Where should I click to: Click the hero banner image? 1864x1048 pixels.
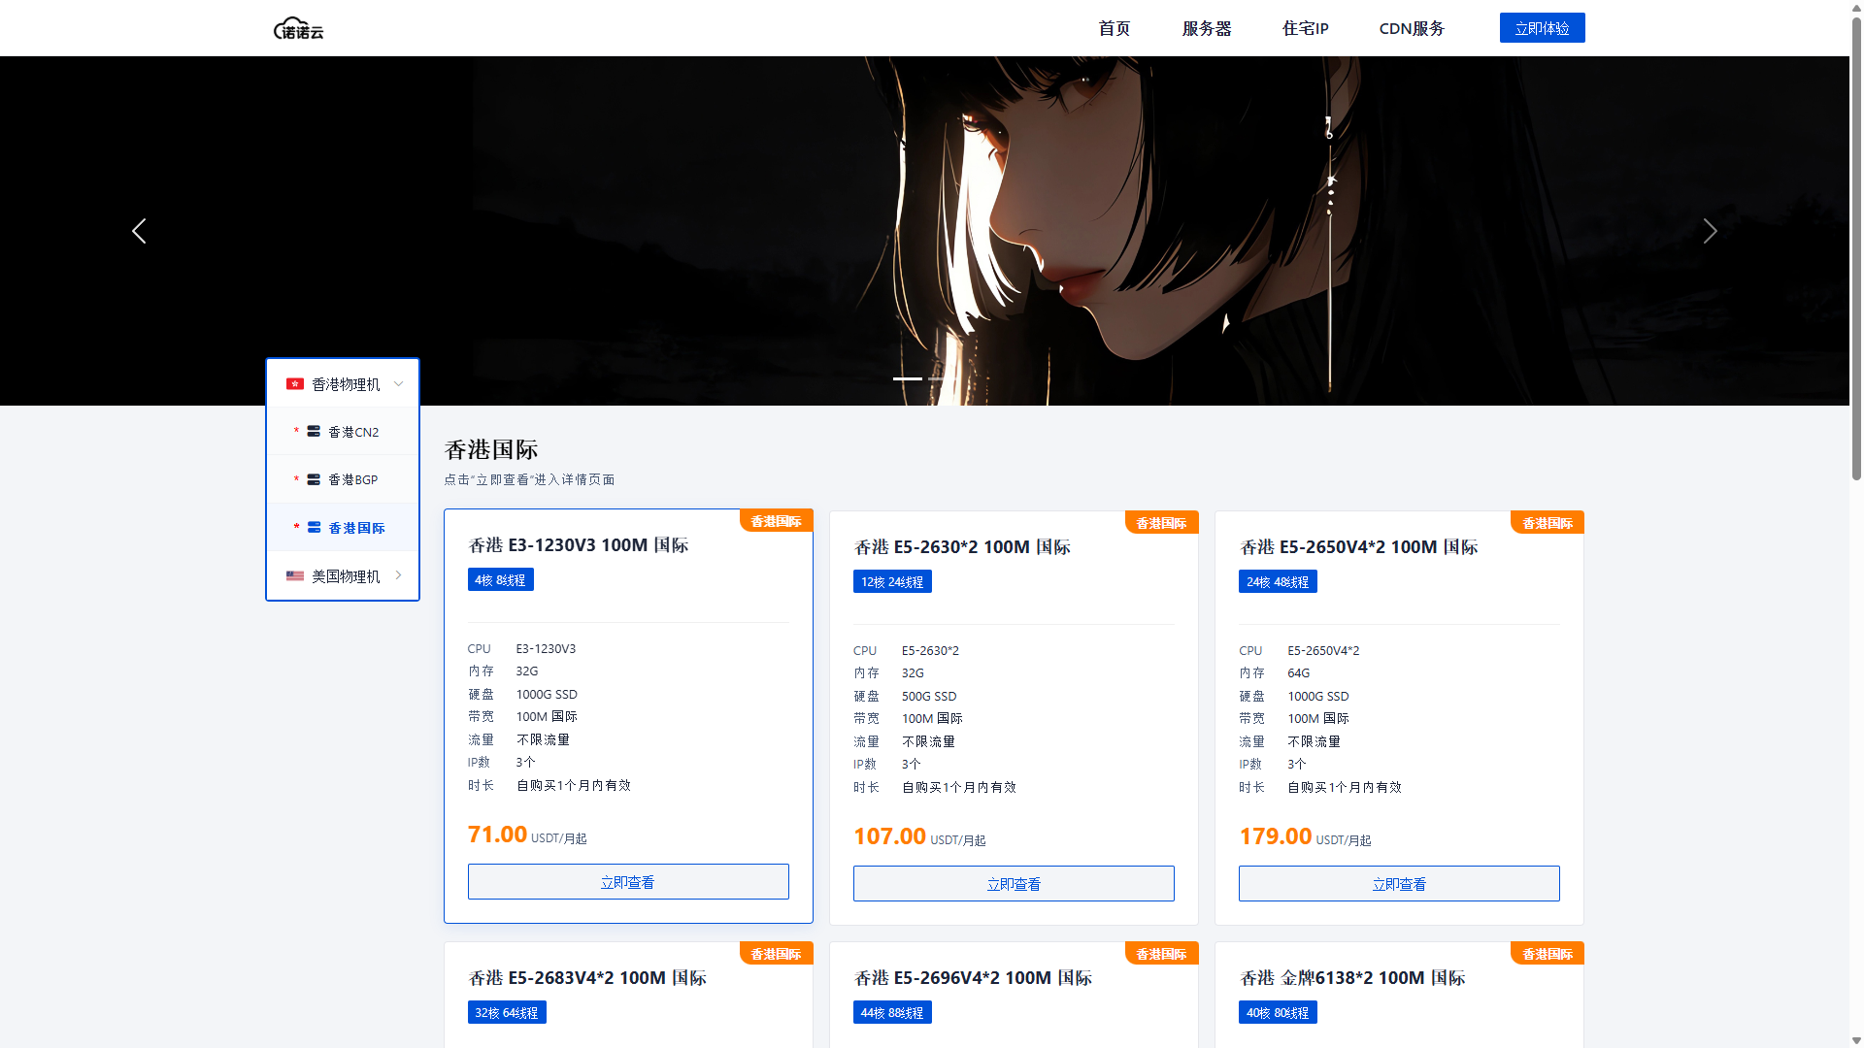point(924,231)
